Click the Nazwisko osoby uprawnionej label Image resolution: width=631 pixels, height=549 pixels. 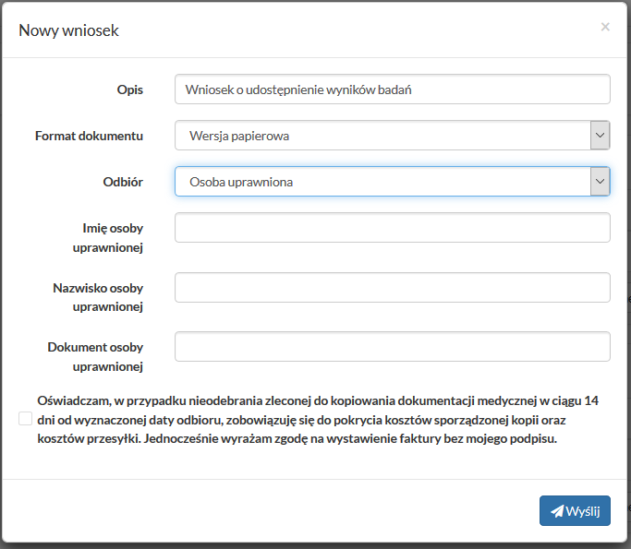98,296
